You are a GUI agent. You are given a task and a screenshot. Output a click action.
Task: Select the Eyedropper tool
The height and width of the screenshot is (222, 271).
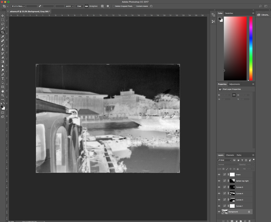pos(3,37)
